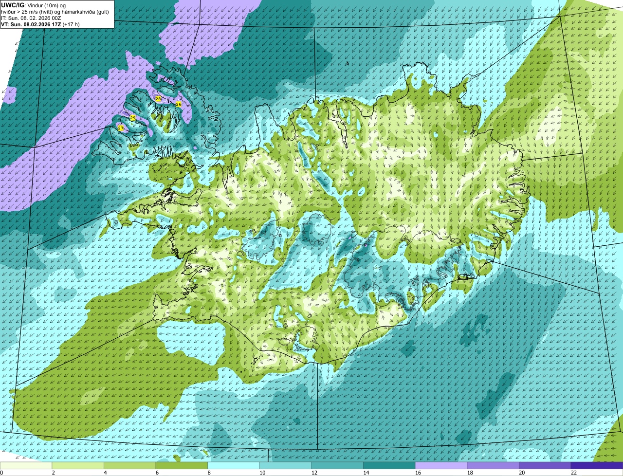Image resolution: width=623 pixels, height=476 pixels.
Task: Click the 'IT: Sun. 08. 02. 2026 00Z' line
Action: (31, 18)
